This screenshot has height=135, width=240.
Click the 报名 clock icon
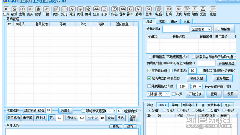(114, 9)
